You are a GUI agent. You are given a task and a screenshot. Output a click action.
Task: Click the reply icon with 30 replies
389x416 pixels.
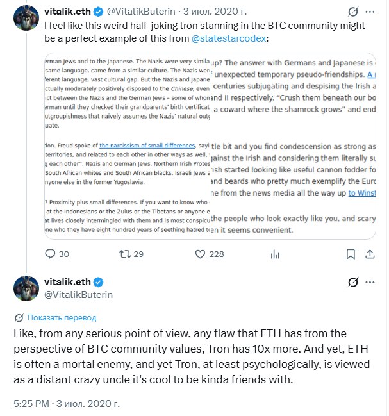click(x=50, y=254)
